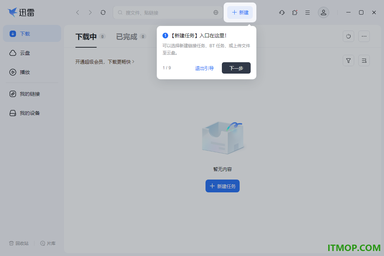Close the Xunlei window
The height and width of the screenshot is (256, 384).
(x=374, y=12)
